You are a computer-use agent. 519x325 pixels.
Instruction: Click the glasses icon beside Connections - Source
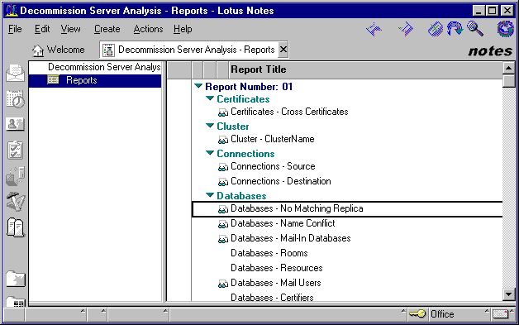point(223,167)
